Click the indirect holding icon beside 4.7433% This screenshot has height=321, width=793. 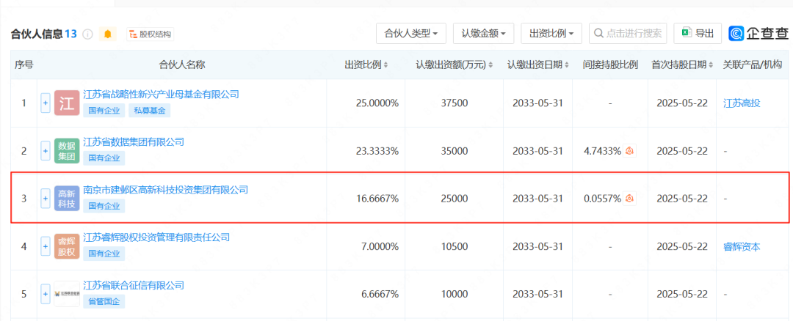coord(629,151)
